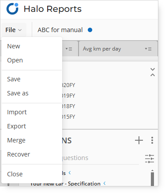Viewport: 165px width, 193px height.
Task: Open the three-dot options menu
Action: coord(152,140)
